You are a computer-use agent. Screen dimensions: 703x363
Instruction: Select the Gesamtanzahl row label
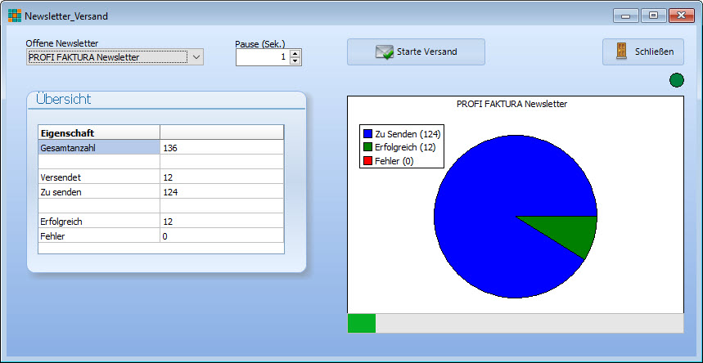pyautogui.click(x=99, y=147)
